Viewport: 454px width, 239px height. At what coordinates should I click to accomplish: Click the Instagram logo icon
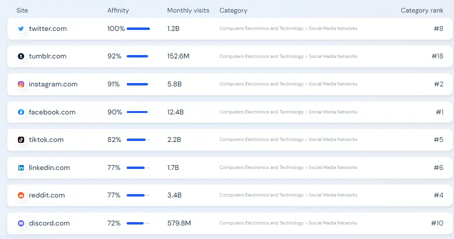(x=21, y=84)
